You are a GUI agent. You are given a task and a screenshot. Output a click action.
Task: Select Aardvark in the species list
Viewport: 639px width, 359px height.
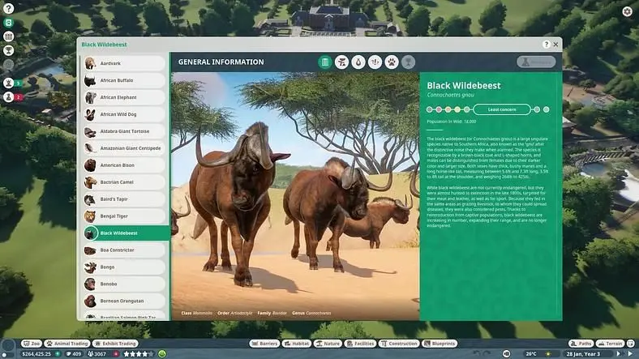point(124,63)
